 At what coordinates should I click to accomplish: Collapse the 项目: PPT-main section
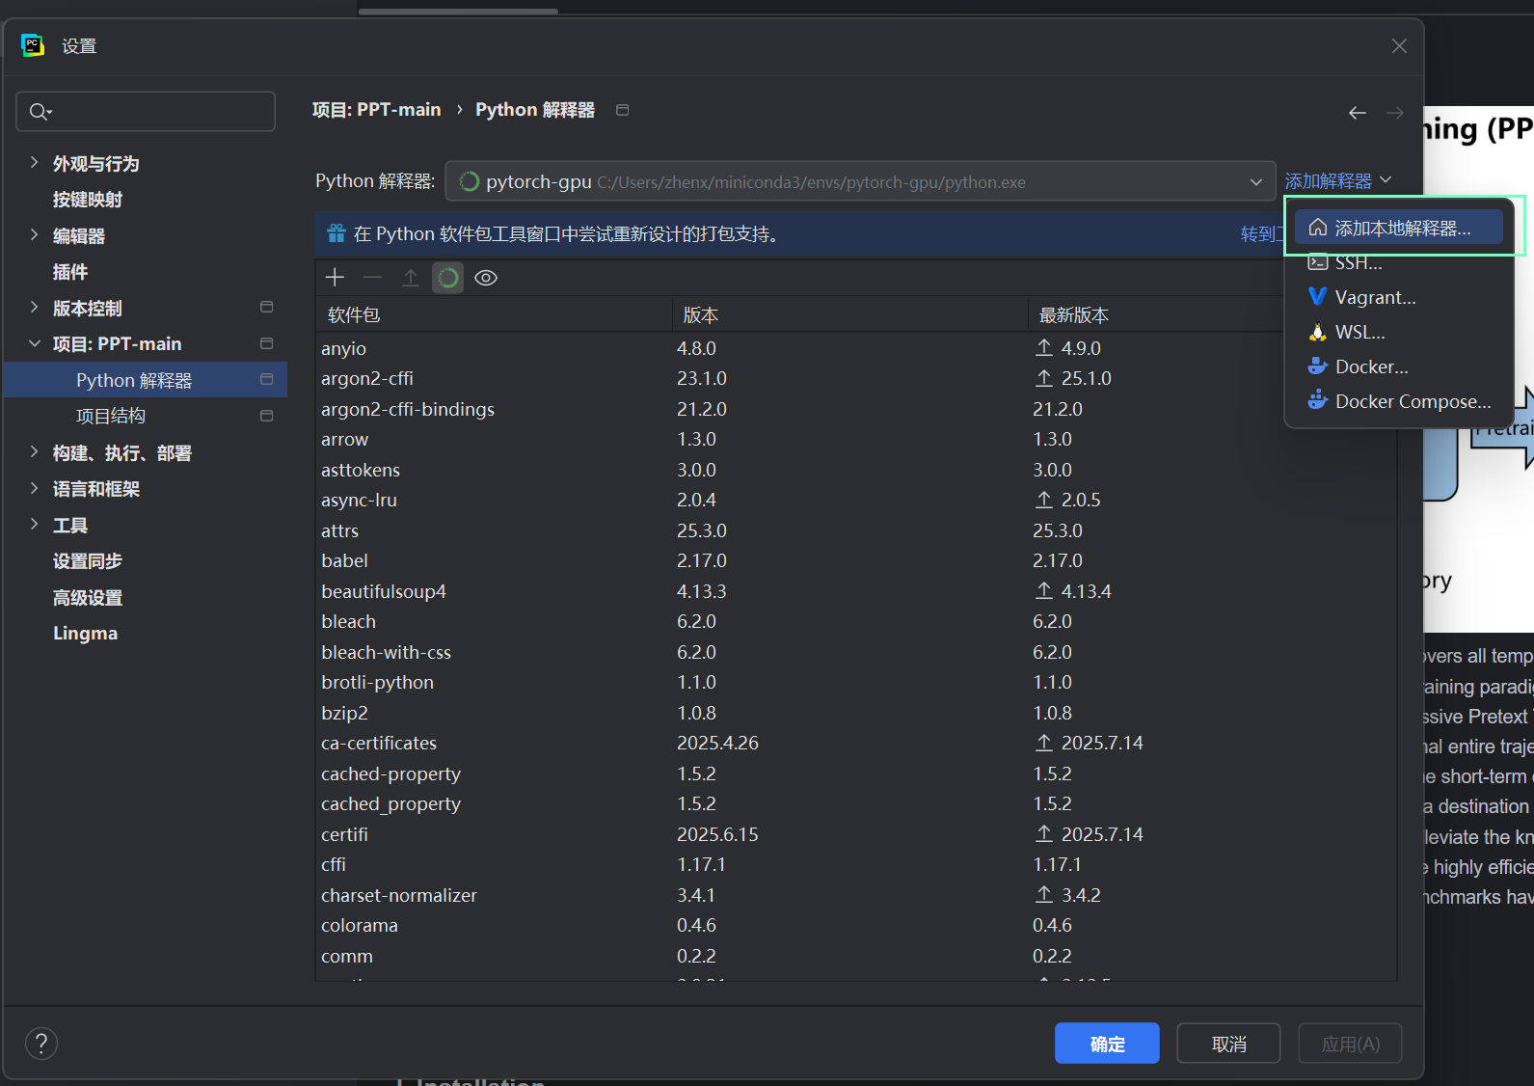click(x=35, y=343)
